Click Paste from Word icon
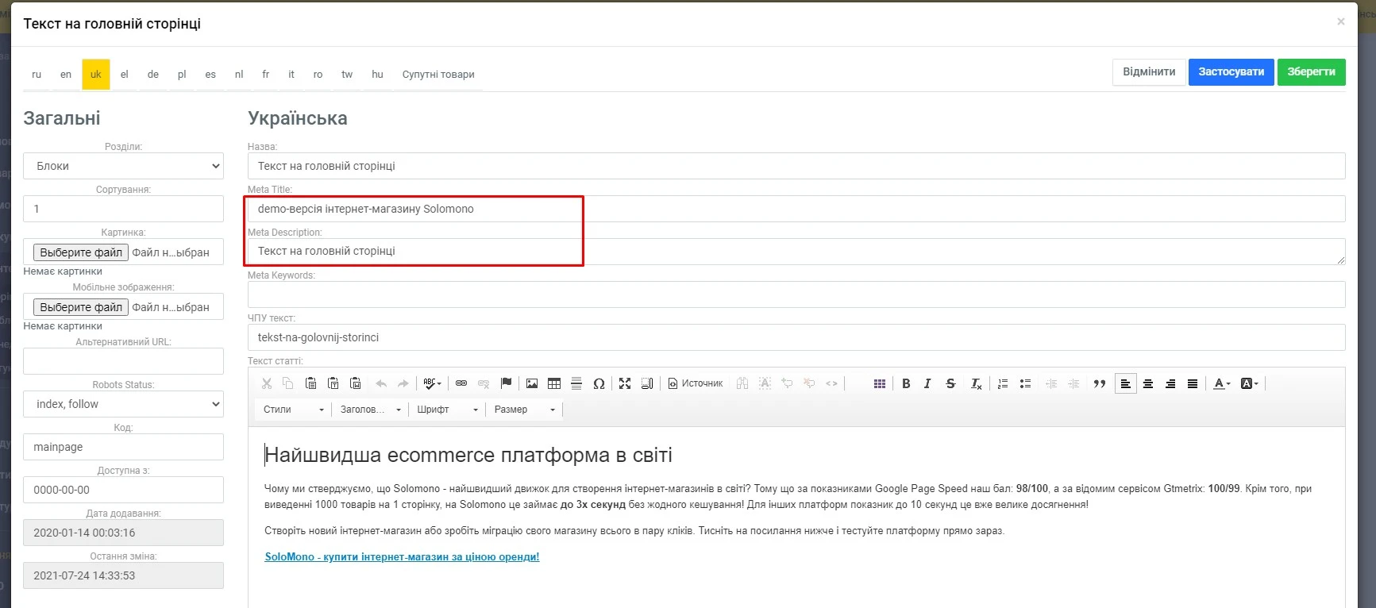The image size is (1376, 608). (355, 383)
